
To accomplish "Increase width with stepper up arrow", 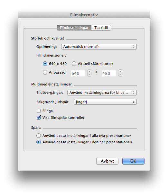I will [89, 71].
